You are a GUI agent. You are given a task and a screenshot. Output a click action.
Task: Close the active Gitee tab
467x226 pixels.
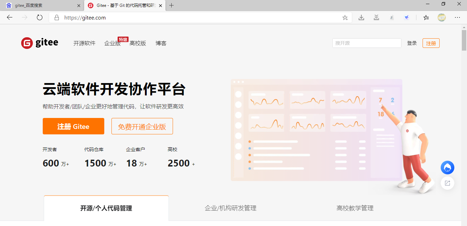pos(161,5)
